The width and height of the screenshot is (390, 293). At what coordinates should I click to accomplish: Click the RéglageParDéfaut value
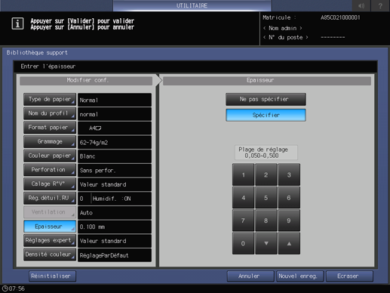click(115, 255)
